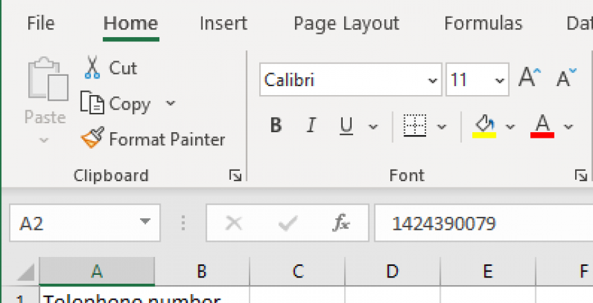
Task: Click the Paste clipboard icon
Action: [48, 79]
